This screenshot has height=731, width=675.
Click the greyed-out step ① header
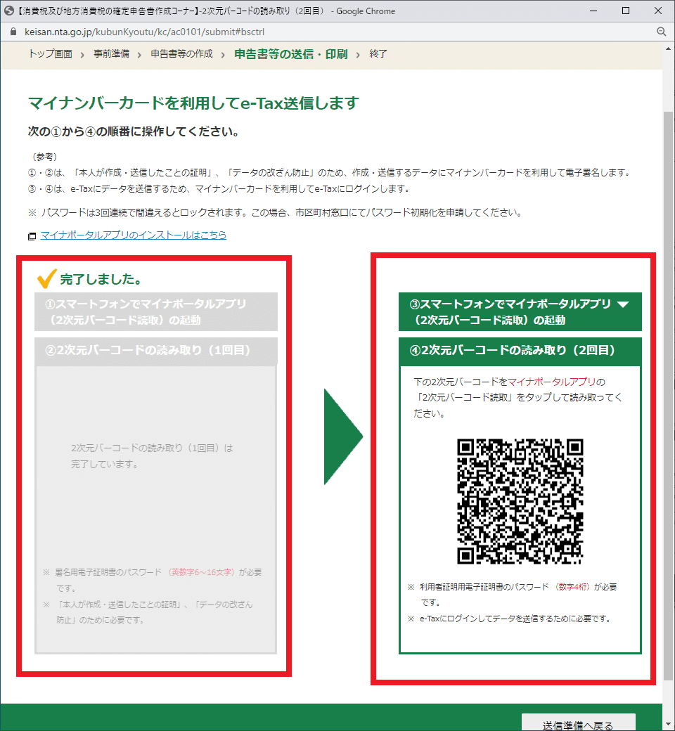(156, 311)
